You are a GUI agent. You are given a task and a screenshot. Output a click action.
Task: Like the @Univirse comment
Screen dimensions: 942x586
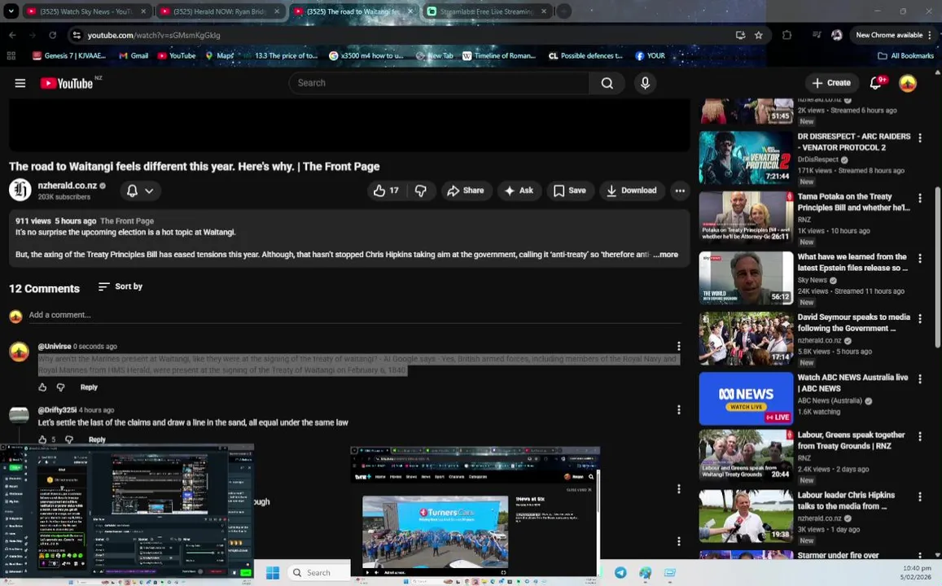click(42, 387)
